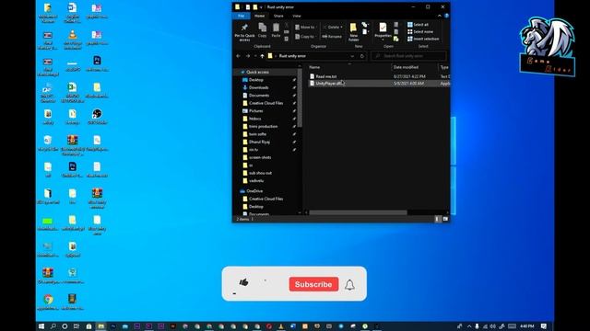Switch to the View ribbon tab
The width and height of the screenshot is (590, 331).
tap(297, 16)
